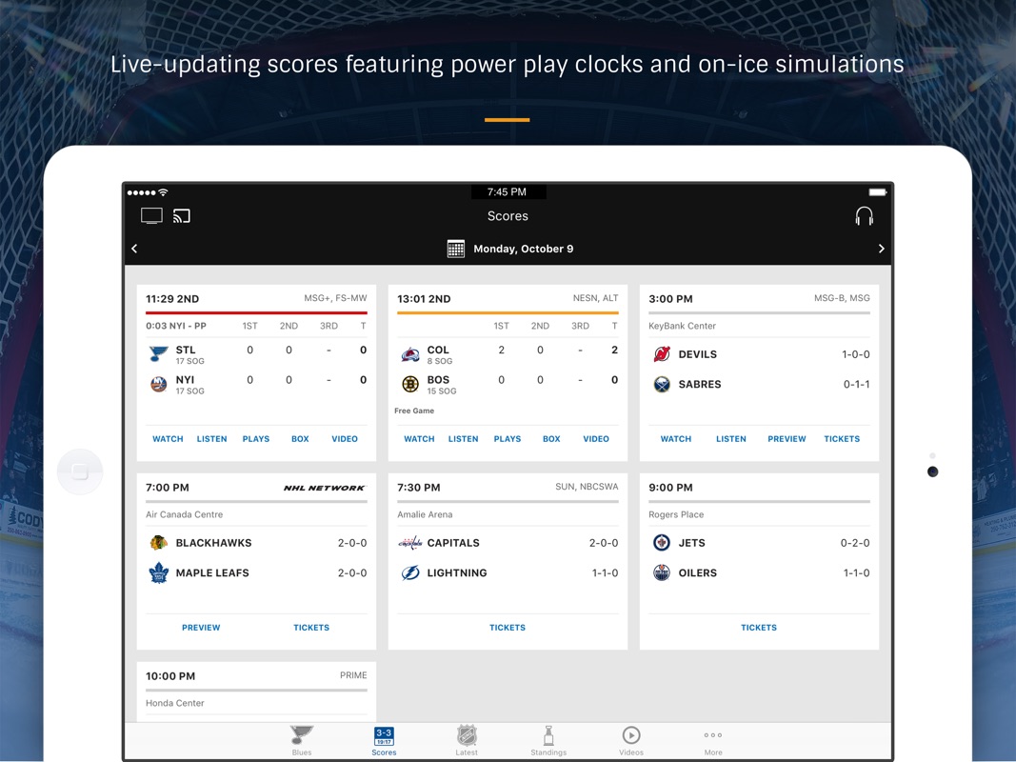Tap the Oilers team logo
The image size is (1016, 762).
tap(662, 572)
